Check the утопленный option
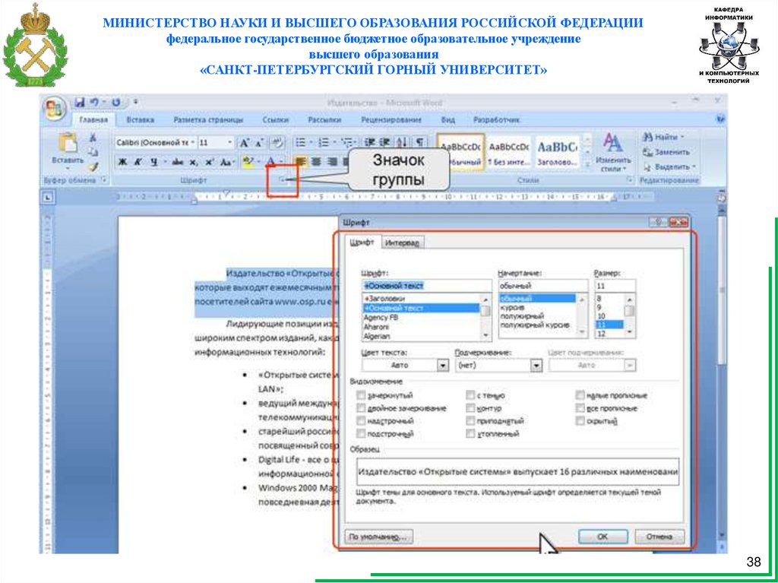778x583 pixels. [x=470, y=433]
